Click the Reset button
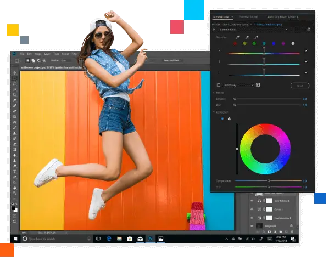This screenshot has width=334, height=266. [x=300, y=86]
